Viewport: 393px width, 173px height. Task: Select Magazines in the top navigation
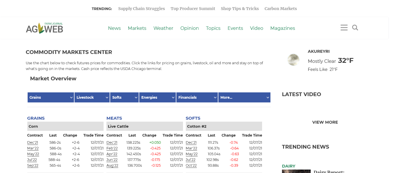[x=283, y=28]
